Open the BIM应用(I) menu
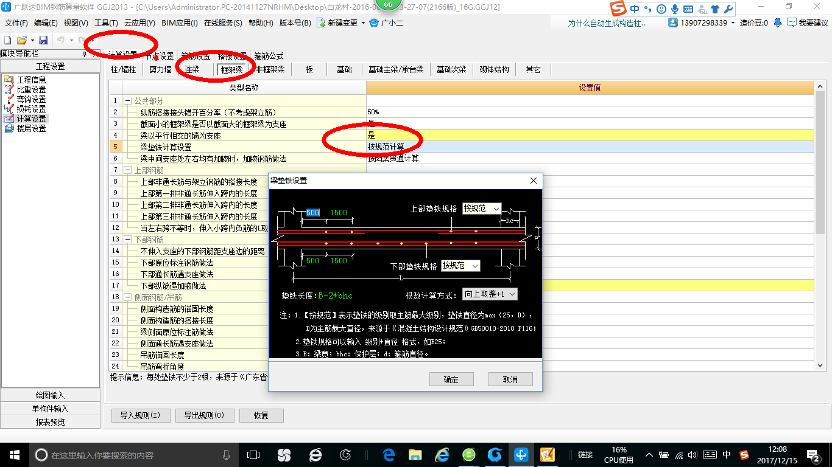The width and height of the screenshot is (832, 467). click(x=180, y=23)
